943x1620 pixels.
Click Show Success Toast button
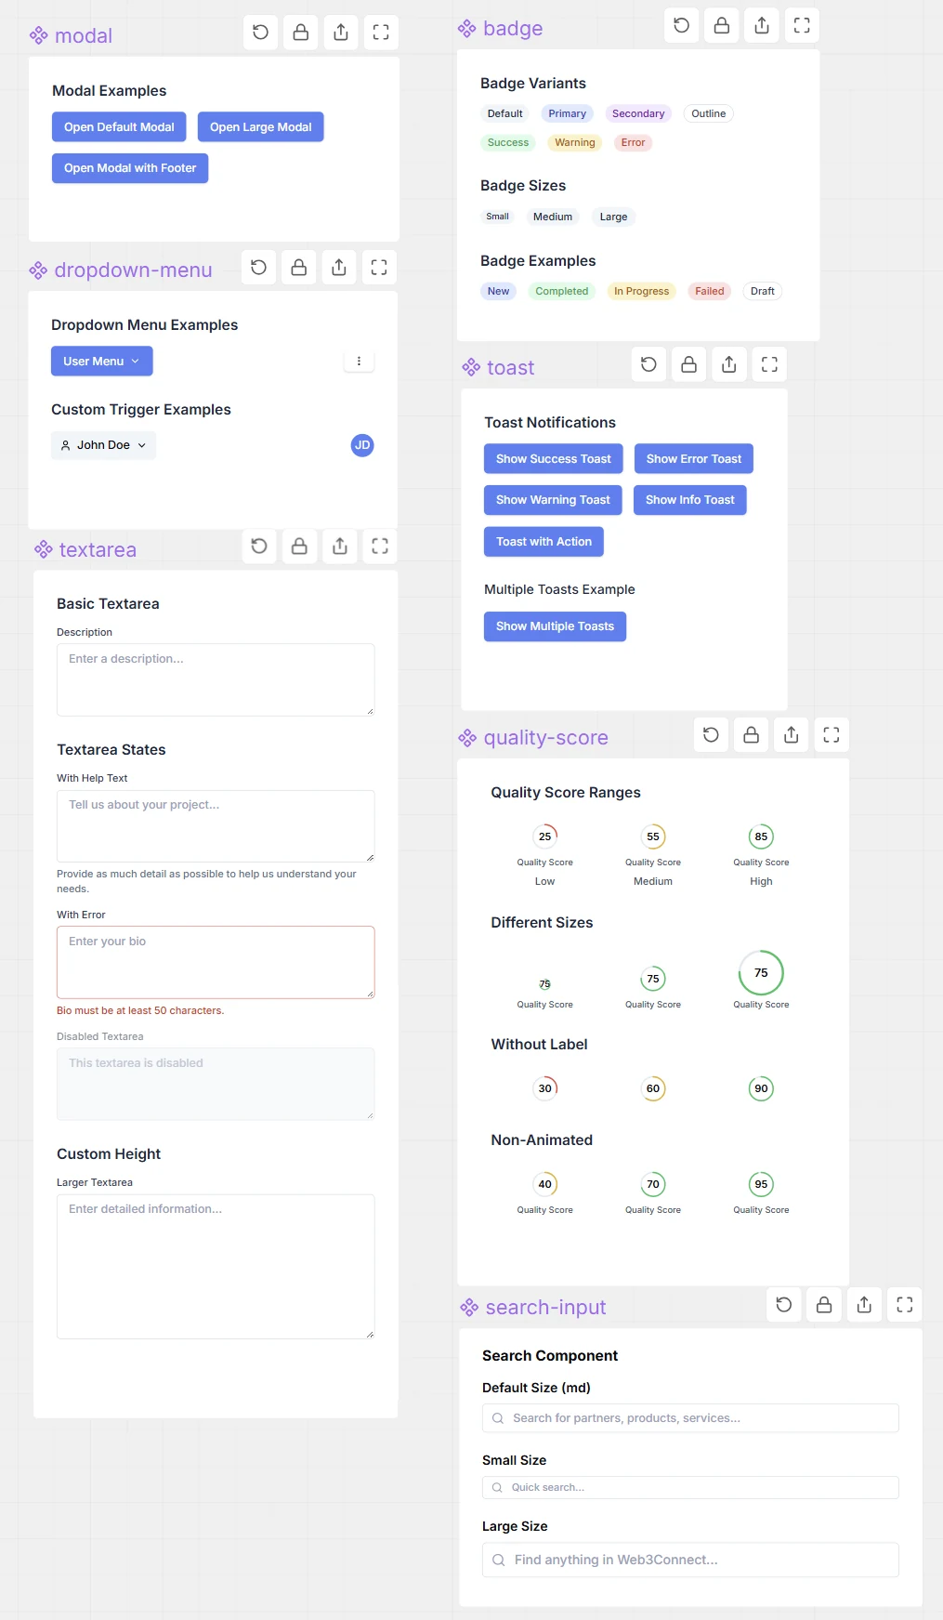point(554,459)
